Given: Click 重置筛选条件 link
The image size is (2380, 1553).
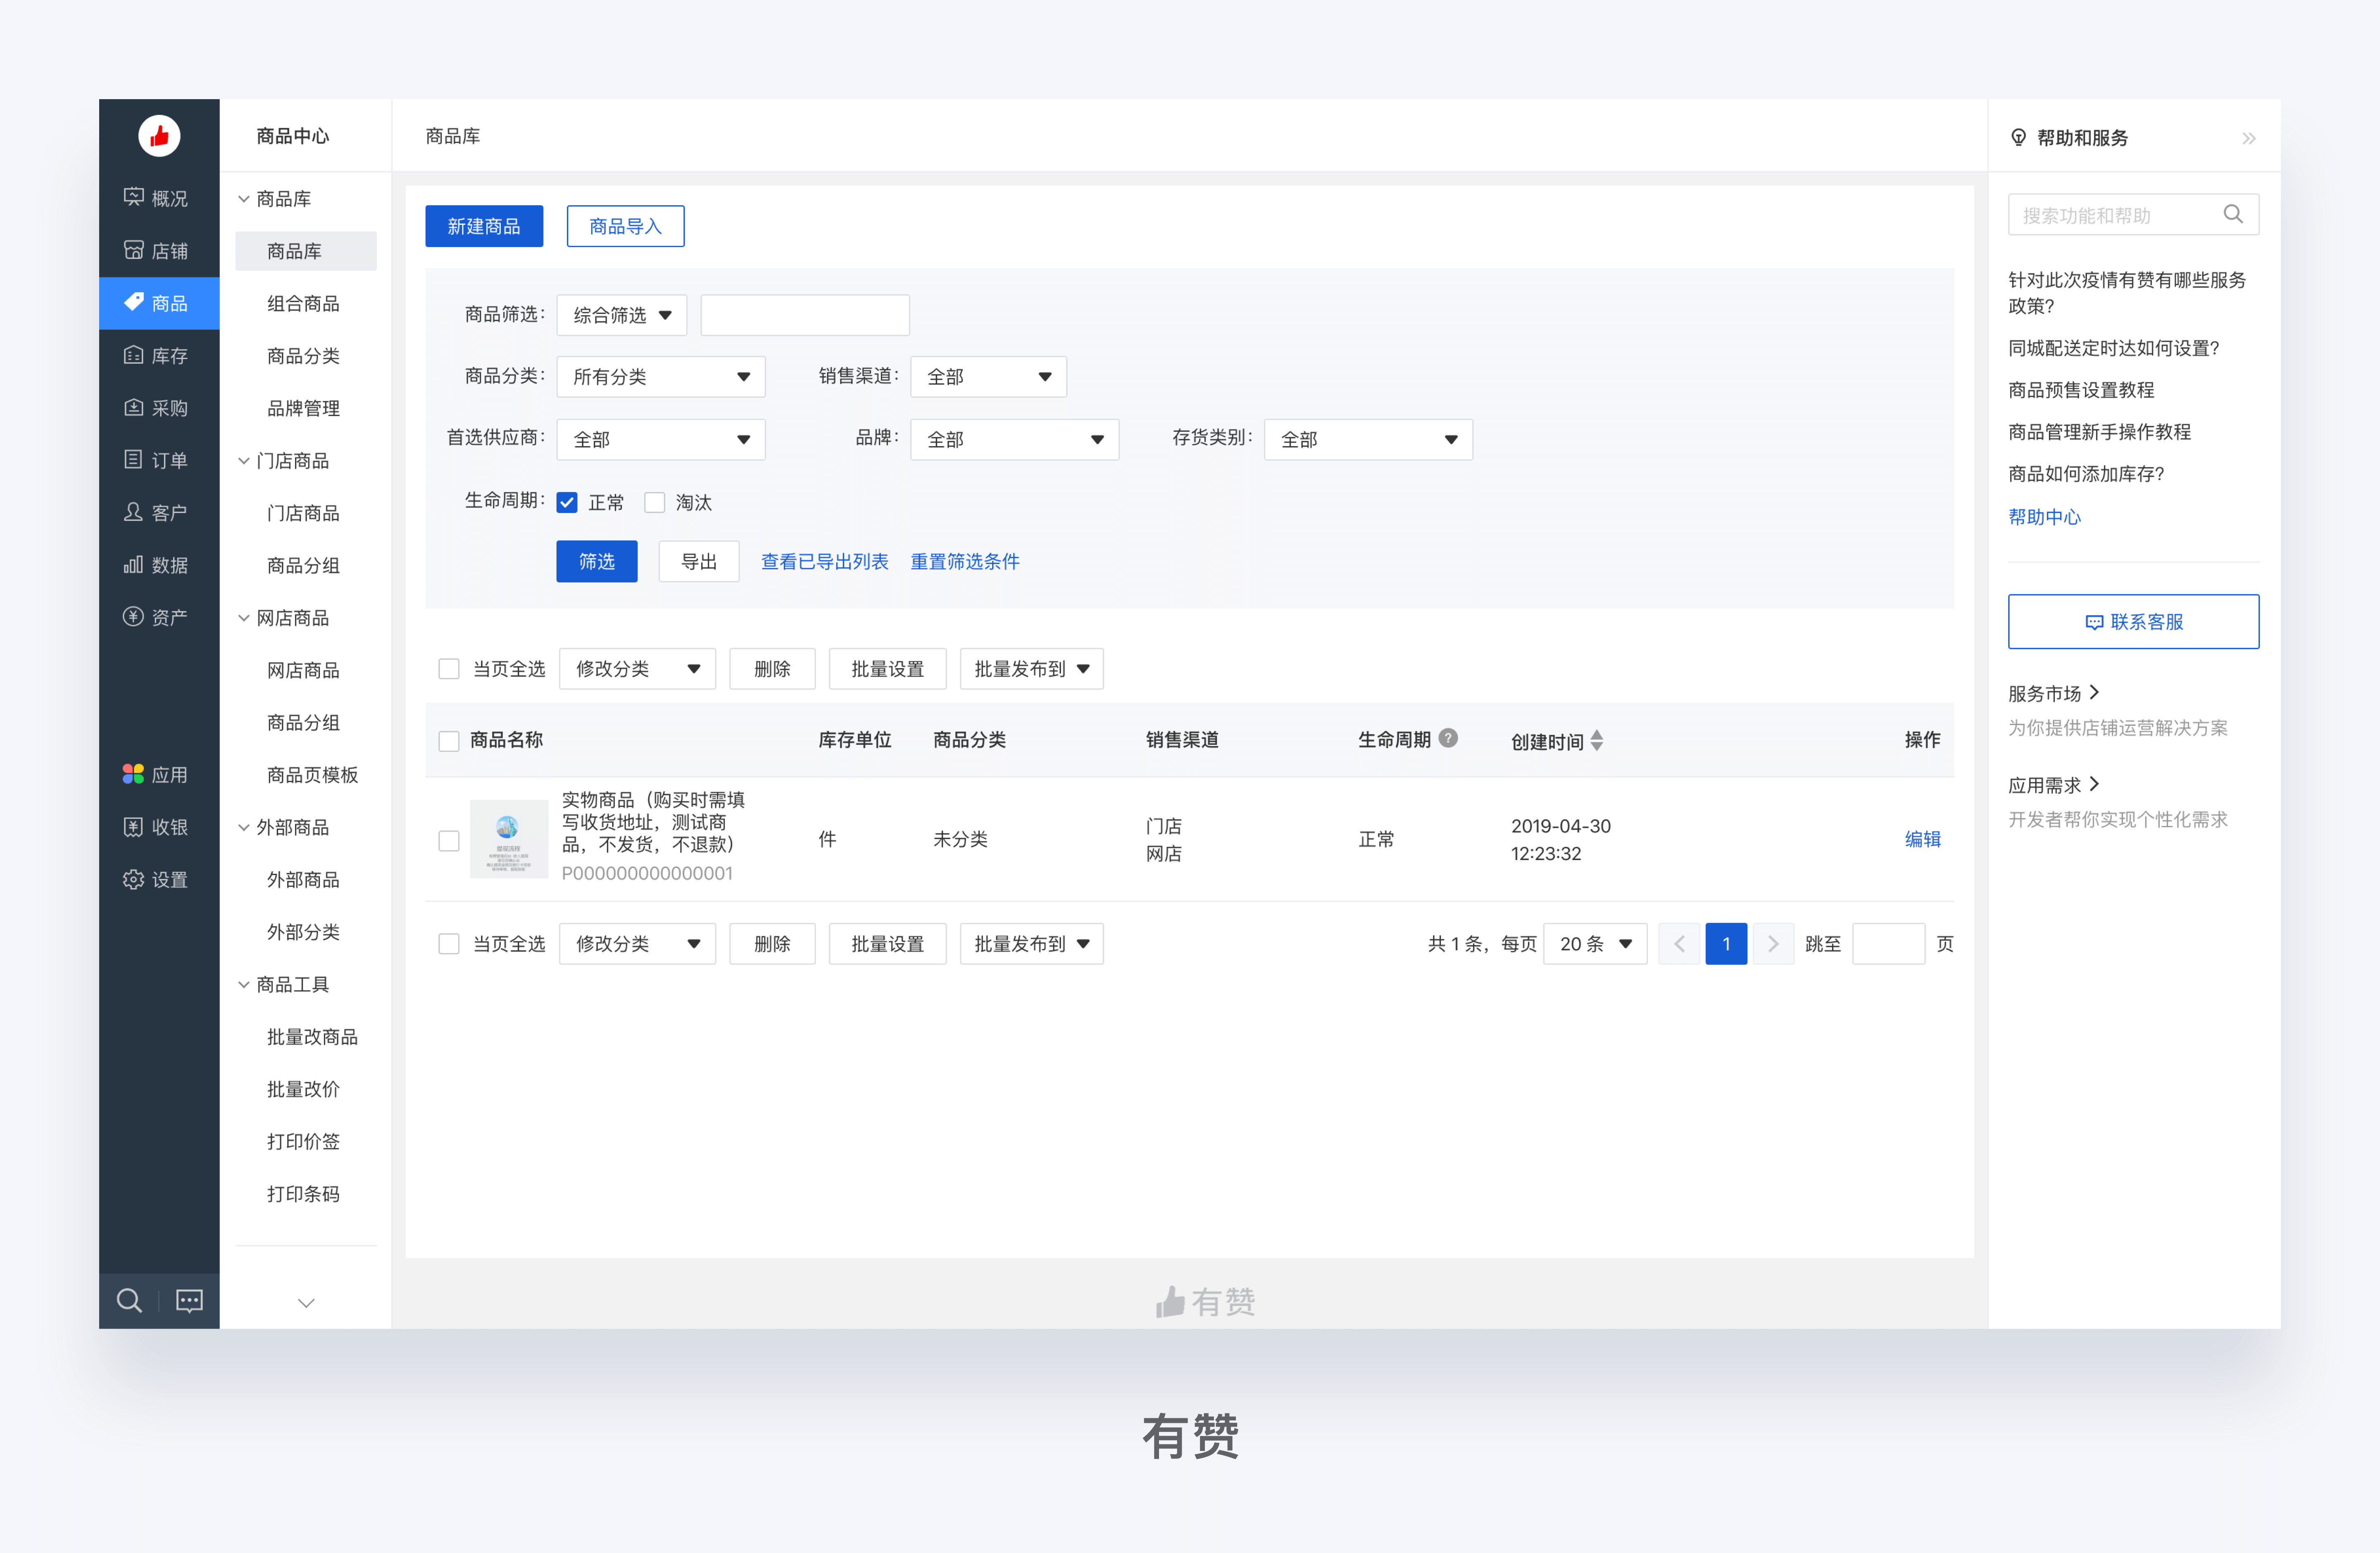Looking at the screenshot, I should 964,561.
